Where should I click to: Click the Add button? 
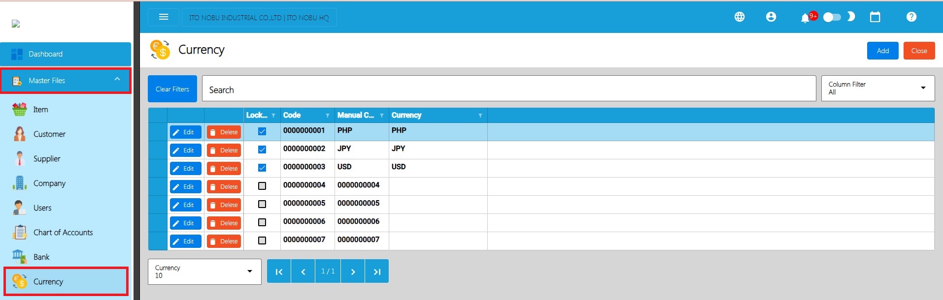click(x=882, y=51)
